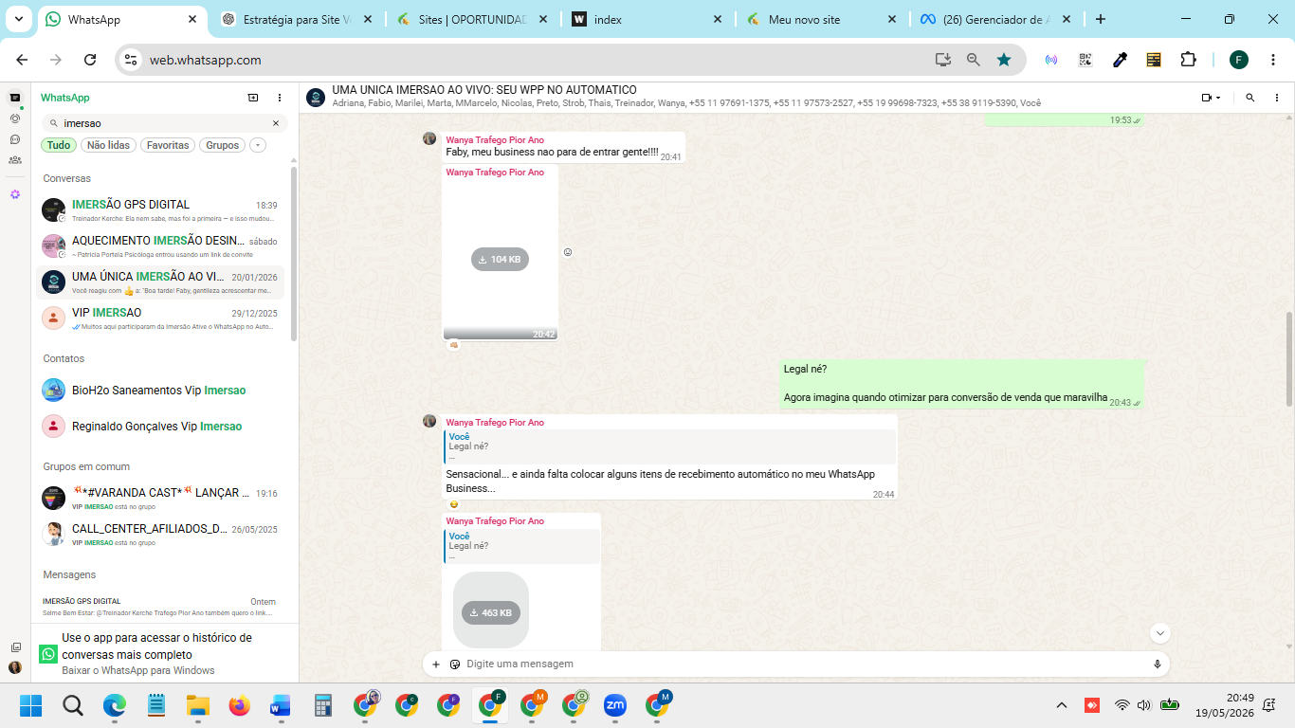This screenshot has height=728, width=1295.
Task: Open your profile picture in WhatsApp sidebar
Action: [15, 667]
